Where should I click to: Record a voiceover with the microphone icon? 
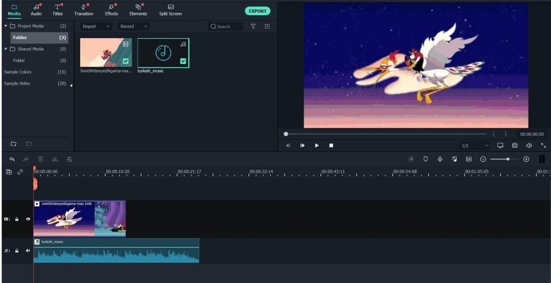coord(440,159)
